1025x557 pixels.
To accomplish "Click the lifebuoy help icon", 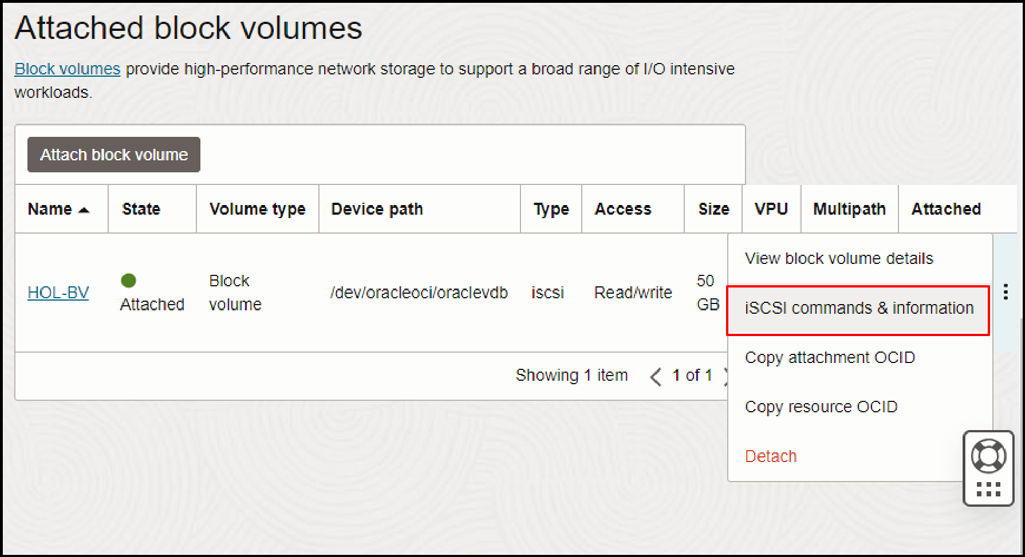I will (x=989, y=456).
